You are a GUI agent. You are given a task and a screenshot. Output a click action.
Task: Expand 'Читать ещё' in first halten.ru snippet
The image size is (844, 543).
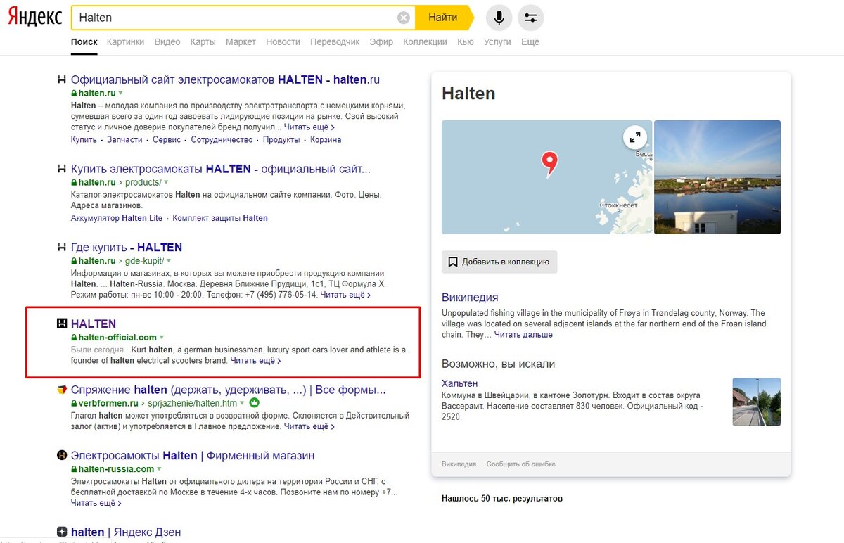309,127
